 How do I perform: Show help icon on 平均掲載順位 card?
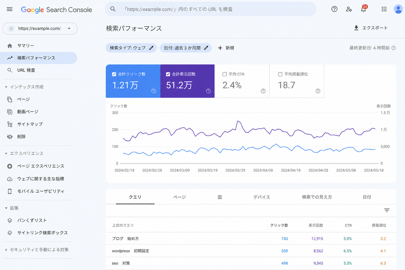318,91
